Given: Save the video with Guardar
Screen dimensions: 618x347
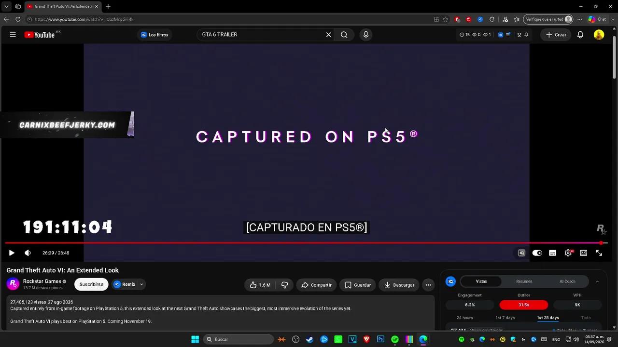Looking at the screenshot, I should (x=358, y=285).
